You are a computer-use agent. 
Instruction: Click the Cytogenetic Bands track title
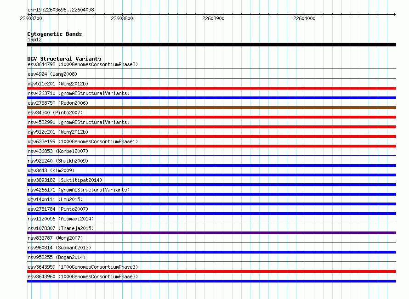(x=55, y=34)
